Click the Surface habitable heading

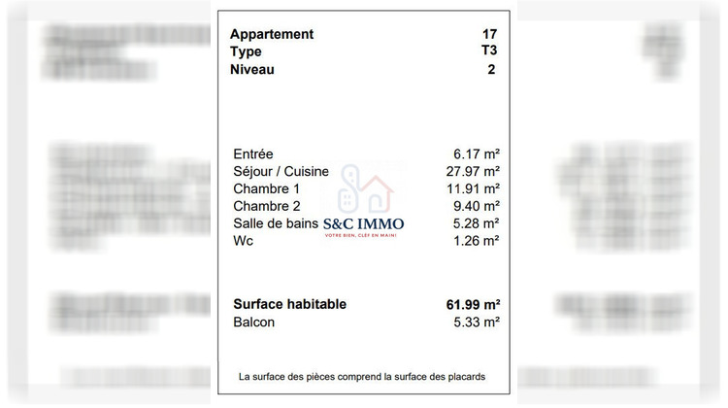click(x=289, y=304)
